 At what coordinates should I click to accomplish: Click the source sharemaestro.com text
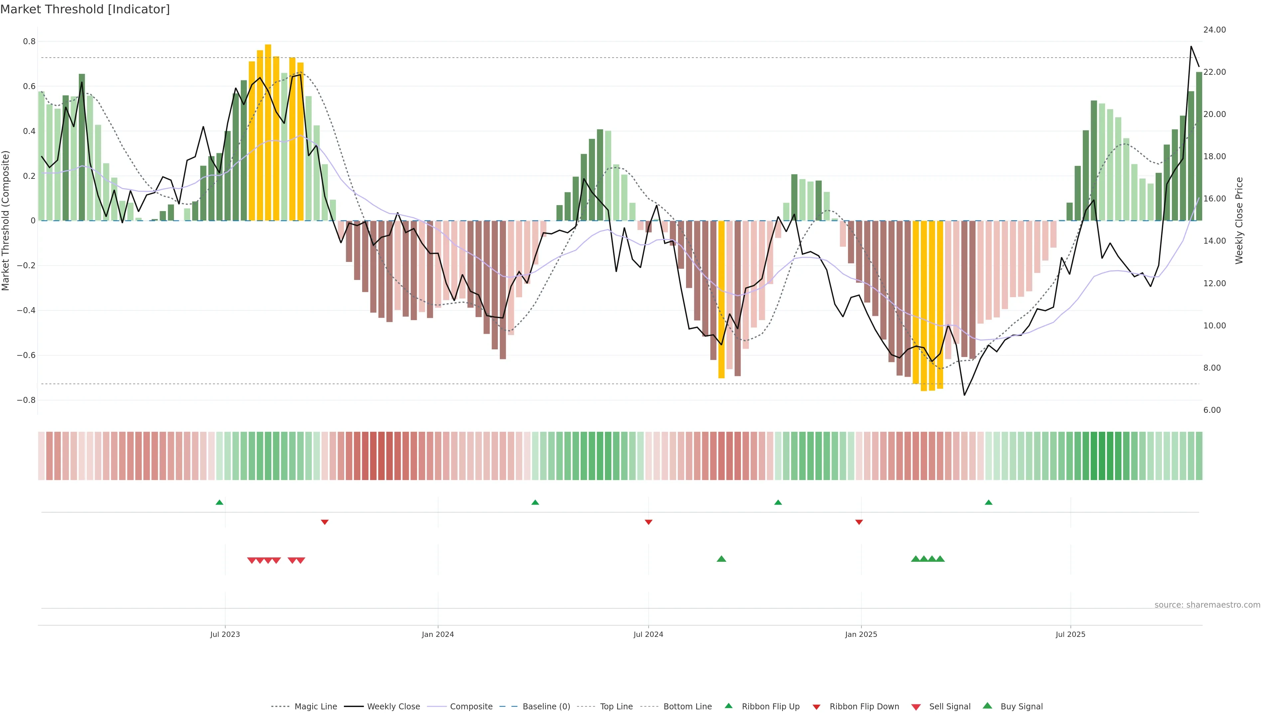pyautogui.click(x=1207, y=605)
